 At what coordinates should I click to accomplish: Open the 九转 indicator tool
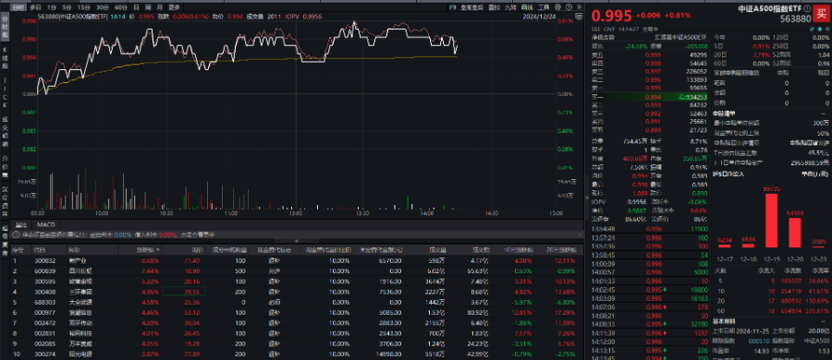pos(511,7)
